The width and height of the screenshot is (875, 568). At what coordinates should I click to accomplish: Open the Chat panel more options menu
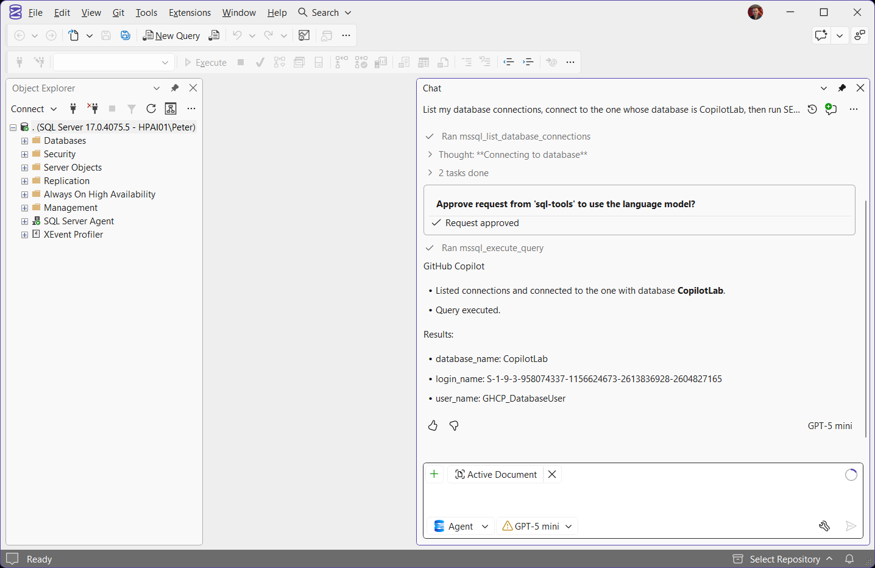854,109
